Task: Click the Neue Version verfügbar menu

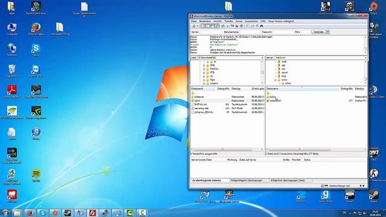Action: pos(281,21)
